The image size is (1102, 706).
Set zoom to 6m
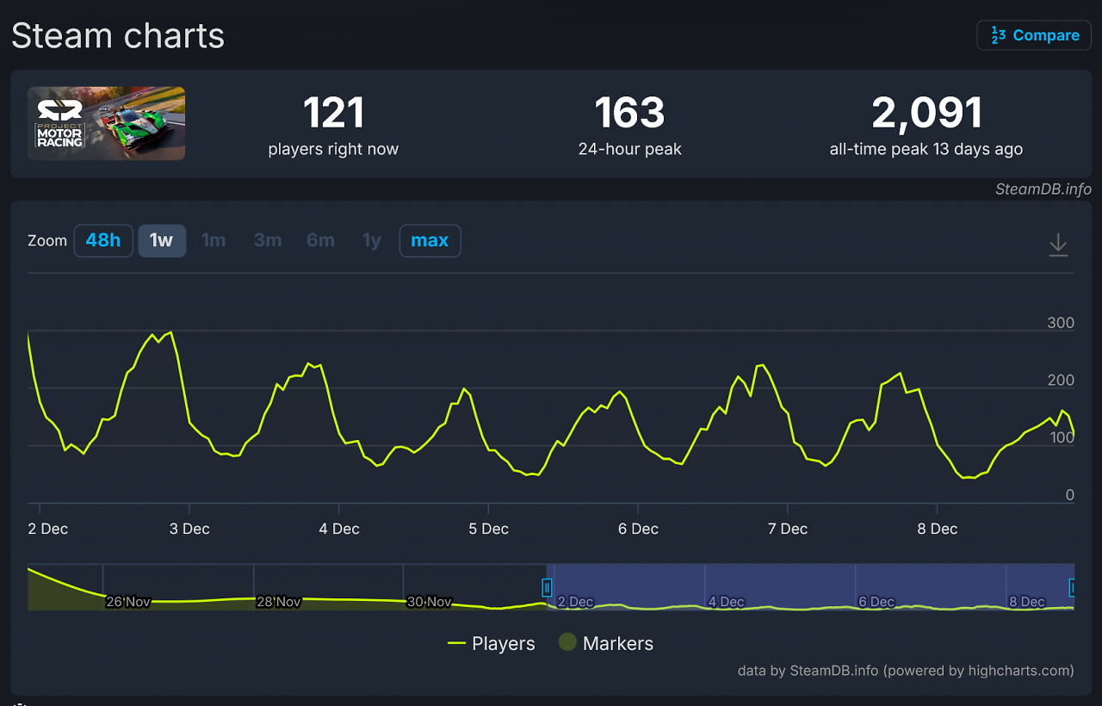pyautogui.click(x=320, y=240)
